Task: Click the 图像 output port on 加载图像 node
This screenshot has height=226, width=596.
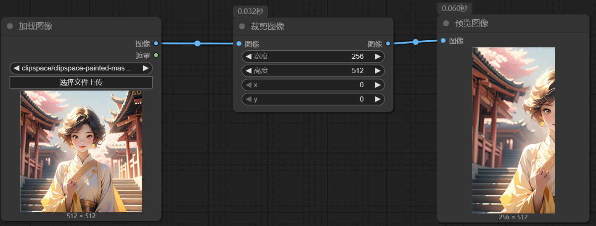Action: (156, 43)
